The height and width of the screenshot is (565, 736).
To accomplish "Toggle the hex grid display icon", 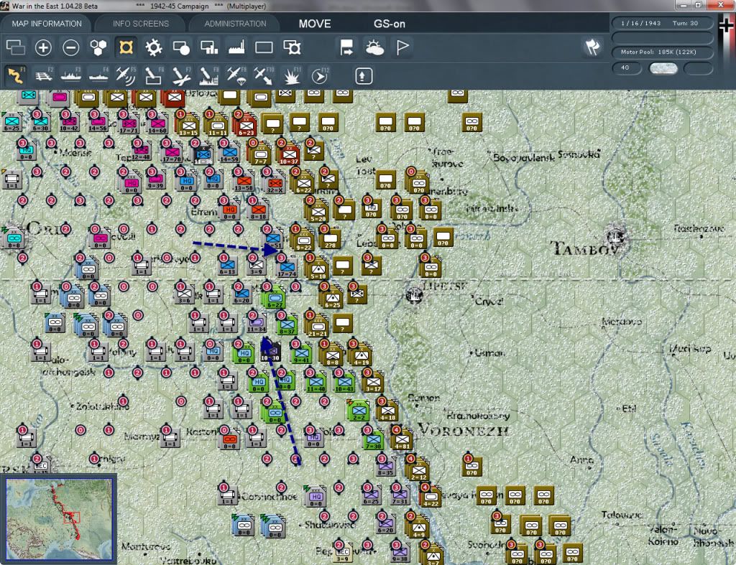I will pos(98,47).
